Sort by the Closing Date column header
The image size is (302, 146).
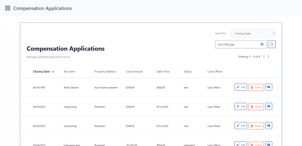[x=41, y=71]
